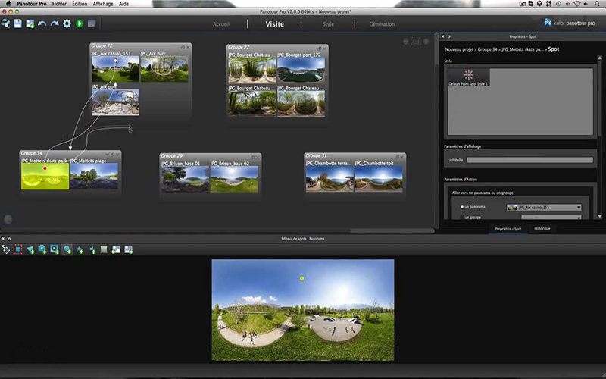Go to next panorama in spot editor
The image size is (606, 379).
tap(128, 250)
